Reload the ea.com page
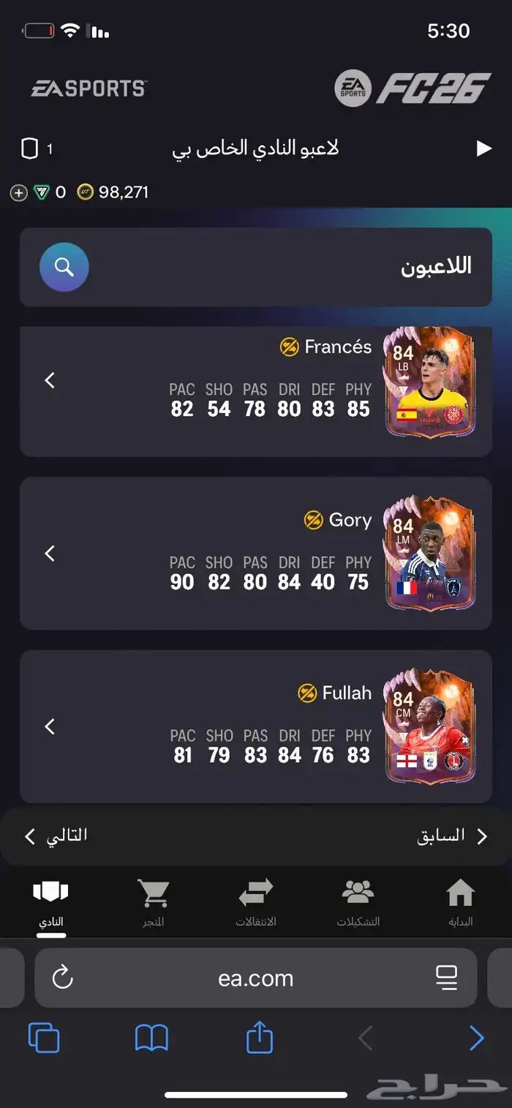 pyautogui.click(x=63, y=977)
